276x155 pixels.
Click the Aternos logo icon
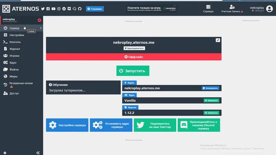pyautogui.click(x=6, y=9)
